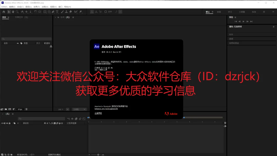The image size is (277, 156).
Task: Select the Rectangle shape tool
Action: 45,12
